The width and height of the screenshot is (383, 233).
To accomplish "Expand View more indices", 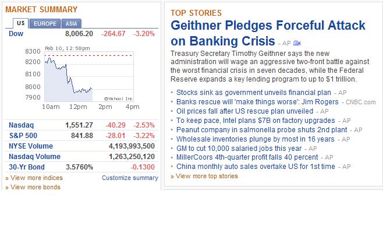I will [x=34, y=178].
